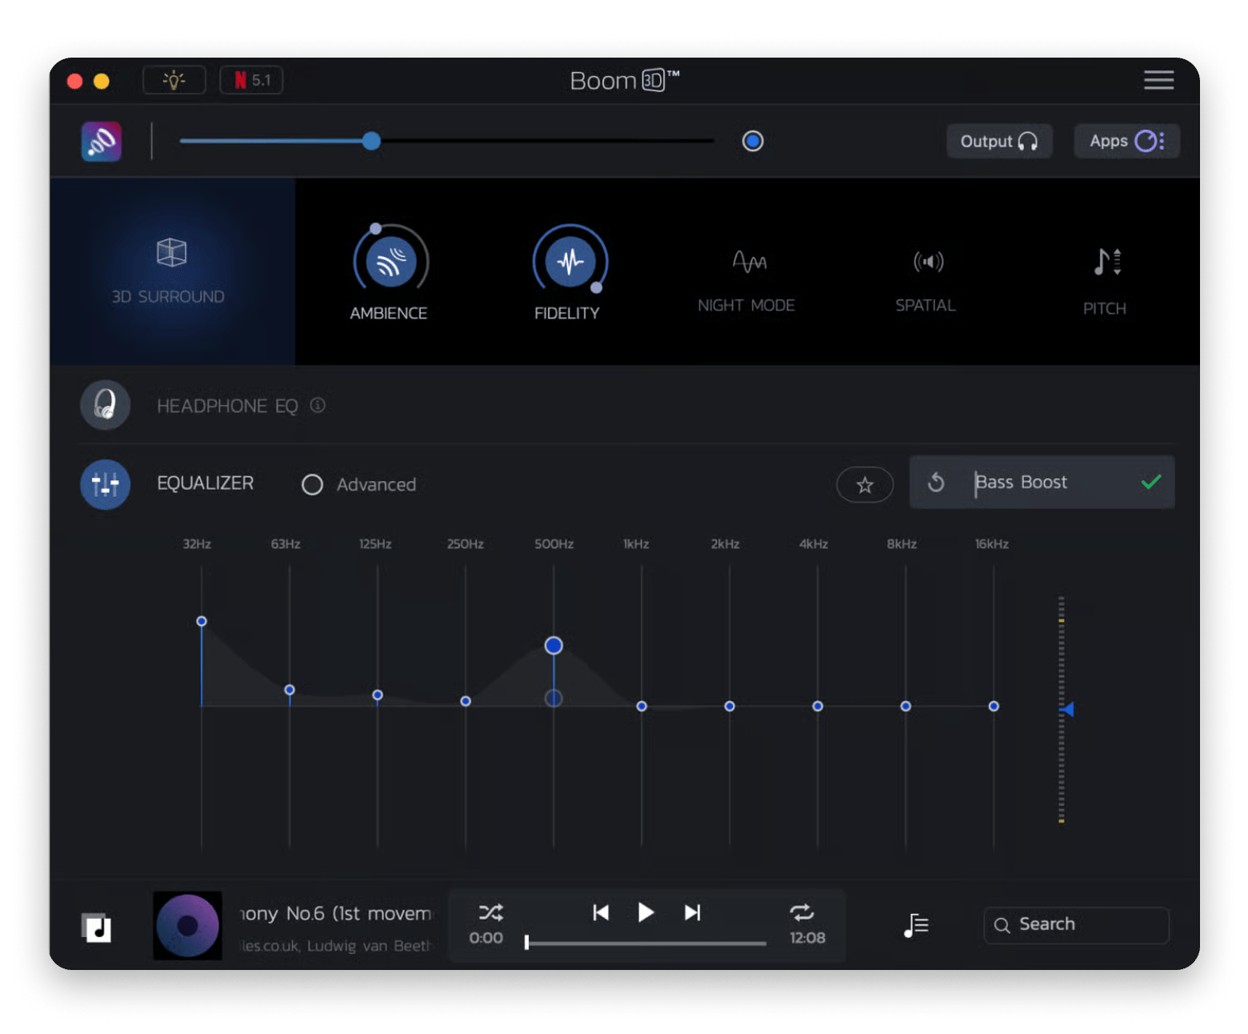Click the song title text
Screen dimensions: 1248x1034
click(335, 913)
